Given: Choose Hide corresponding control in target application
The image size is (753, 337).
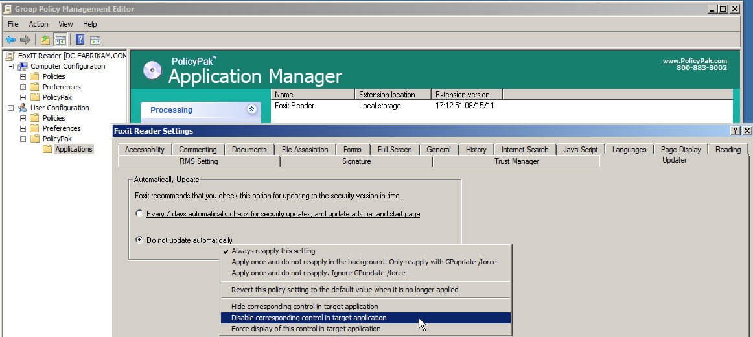Looking at the screenshot, I should 365,307.
